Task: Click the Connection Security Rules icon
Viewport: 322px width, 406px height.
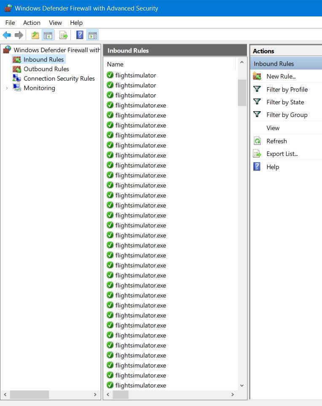Action: 17,78
